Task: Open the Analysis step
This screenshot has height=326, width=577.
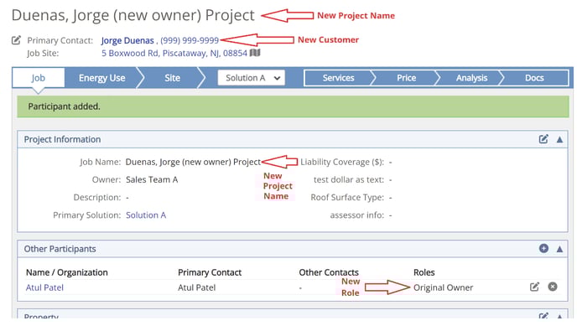Action: click(471, 78)
